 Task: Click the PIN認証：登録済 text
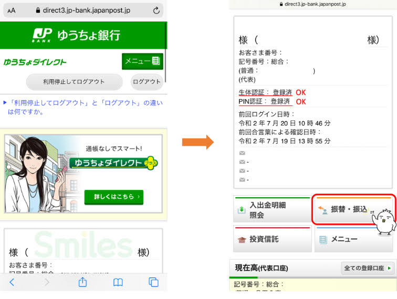tap(264, 102)
